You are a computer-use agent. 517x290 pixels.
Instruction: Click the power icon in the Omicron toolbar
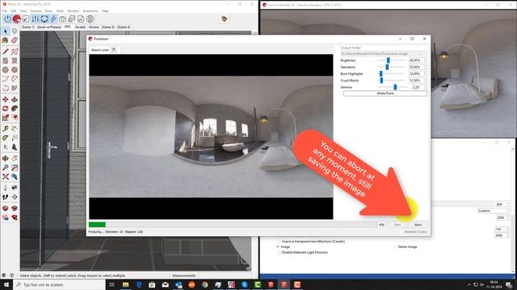(7, 19)
